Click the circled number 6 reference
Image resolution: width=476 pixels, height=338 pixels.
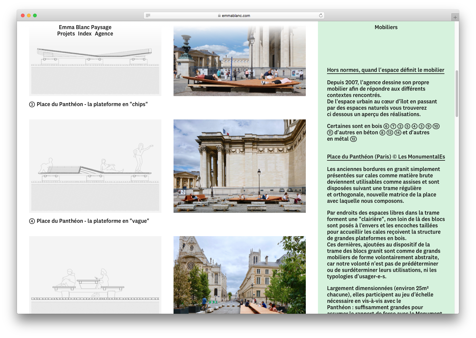click(386, 126)
